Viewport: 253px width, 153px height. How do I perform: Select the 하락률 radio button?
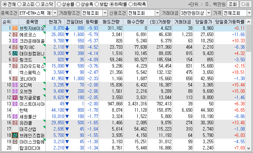pos(112,4)
